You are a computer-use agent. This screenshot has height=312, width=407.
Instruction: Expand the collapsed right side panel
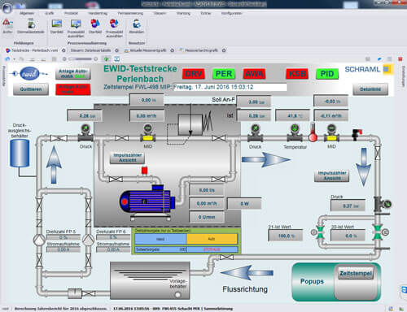pyautogui.click(x=403, y=76)
